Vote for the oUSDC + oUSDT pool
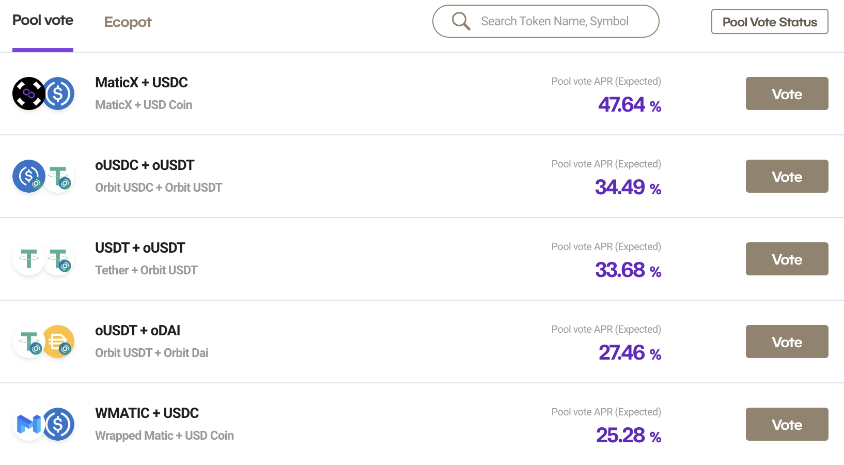This screenshot has height=465, width=844. pyautogui.click(x=787, y=176)
